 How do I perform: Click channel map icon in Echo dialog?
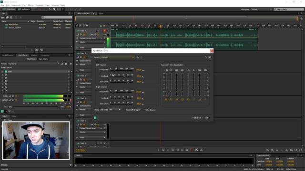click(x=206, y=57)
